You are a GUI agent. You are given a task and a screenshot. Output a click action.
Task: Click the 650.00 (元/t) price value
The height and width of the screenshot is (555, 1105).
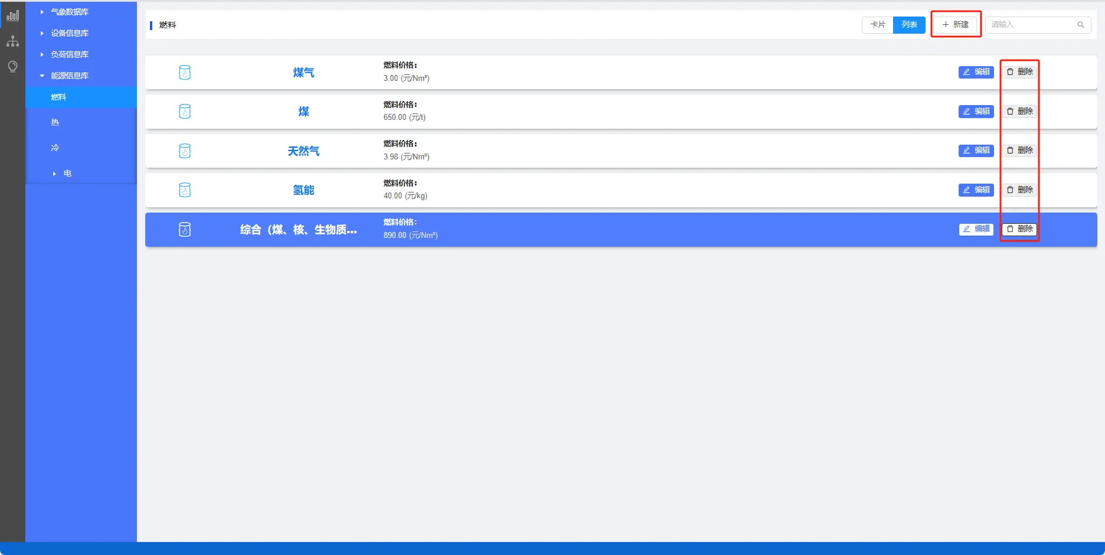[404, 117]
